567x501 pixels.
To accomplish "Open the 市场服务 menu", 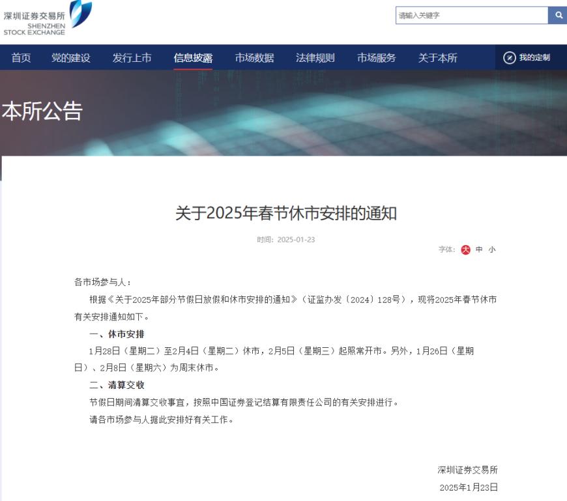I will click(x=375, y=57).
